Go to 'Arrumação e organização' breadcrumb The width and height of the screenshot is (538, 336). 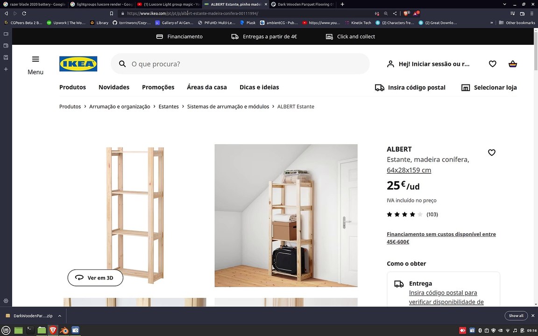120,106
